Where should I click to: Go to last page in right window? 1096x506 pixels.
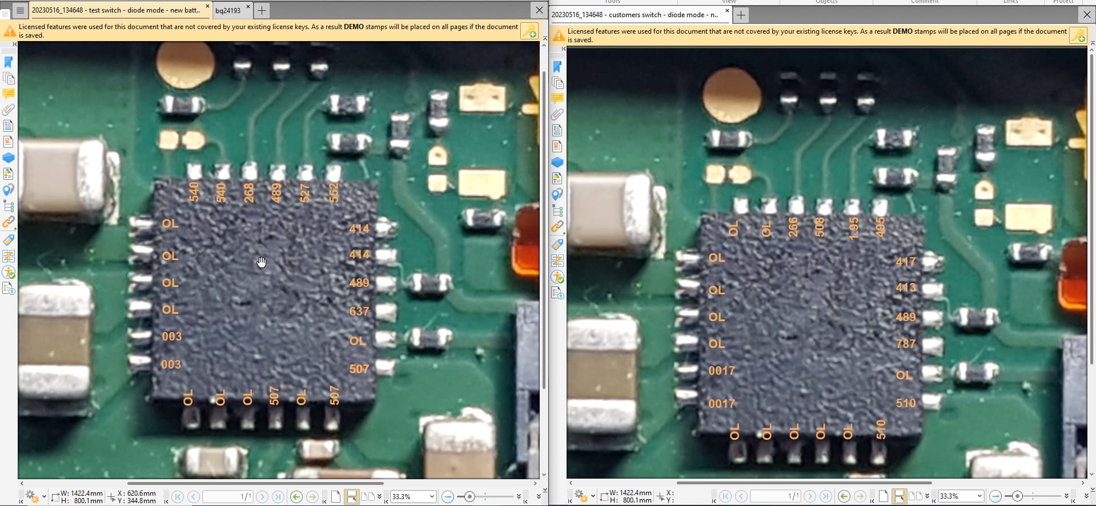click(826, 497)
